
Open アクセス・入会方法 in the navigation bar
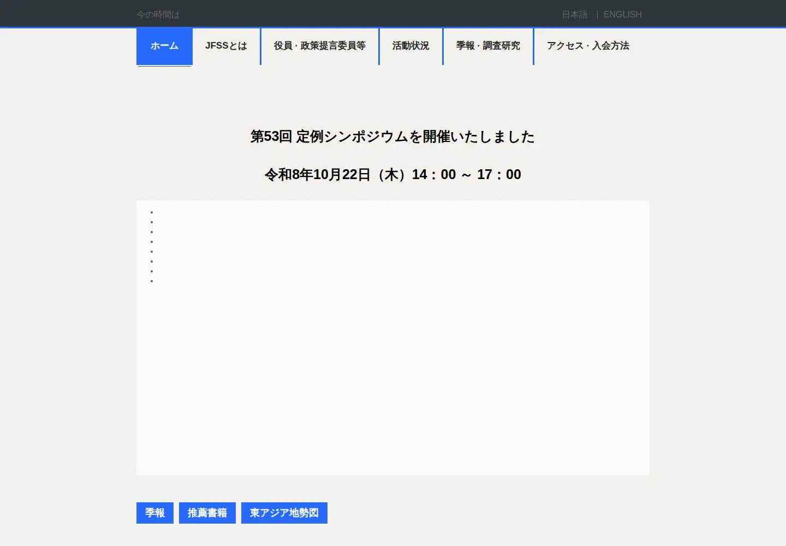[x=588, y=46]
